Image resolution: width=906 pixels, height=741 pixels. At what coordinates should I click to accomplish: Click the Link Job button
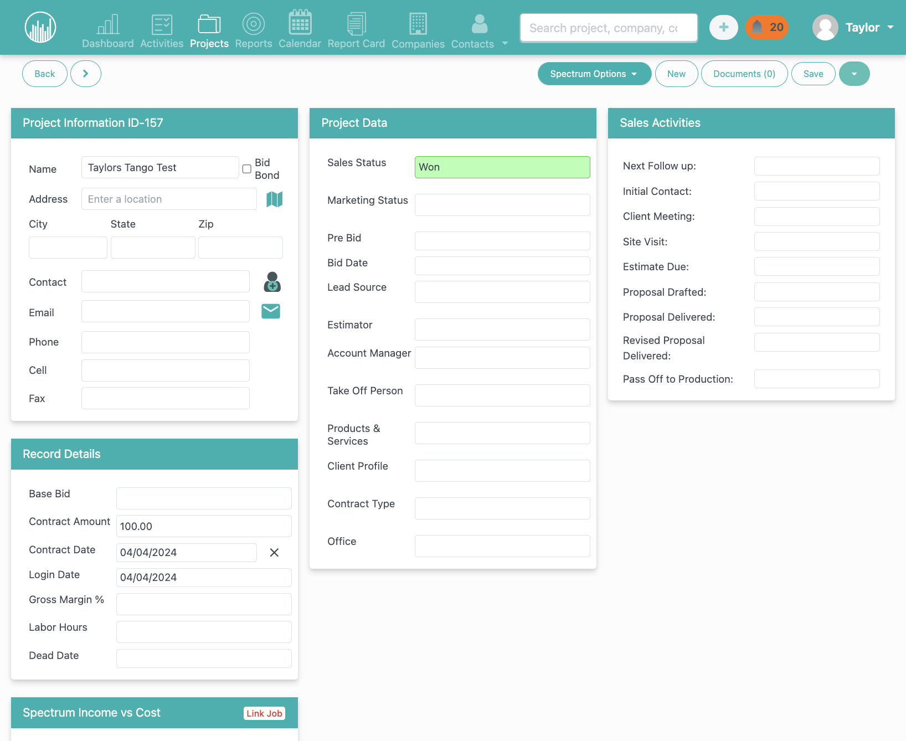tap(265, 713)
